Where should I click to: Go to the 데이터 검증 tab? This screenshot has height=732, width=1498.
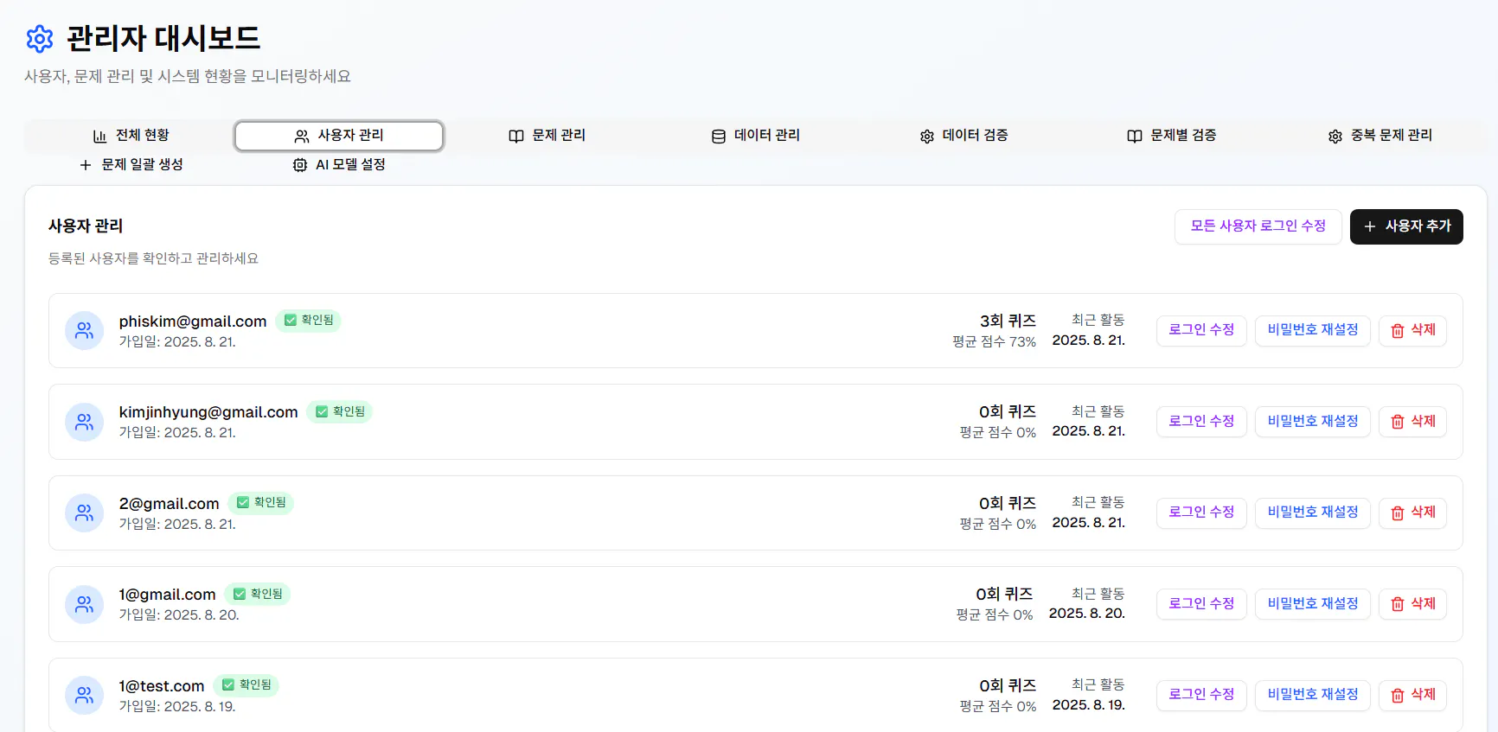[964, 136]
